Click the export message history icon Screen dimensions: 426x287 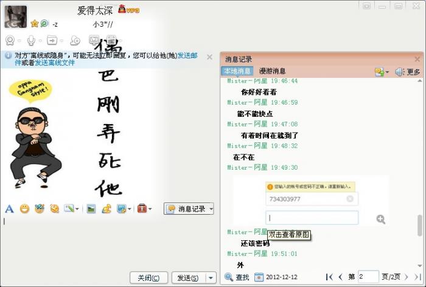(x=379, y=72)
